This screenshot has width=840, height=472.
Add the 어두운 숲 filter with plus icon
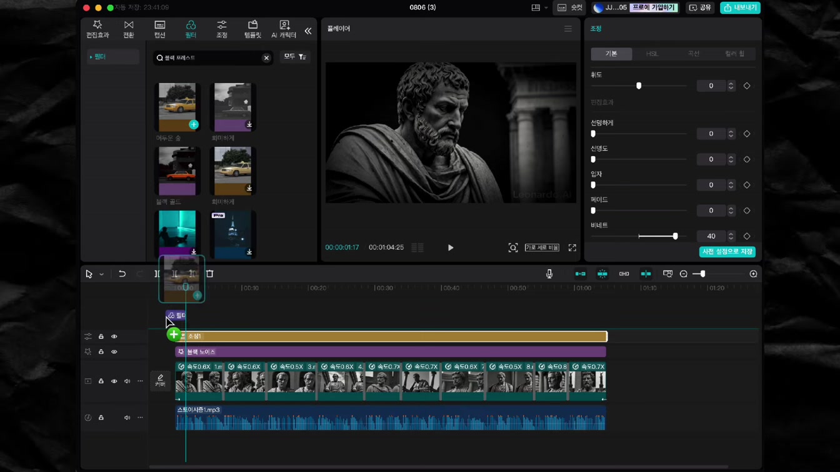point(194,124)
